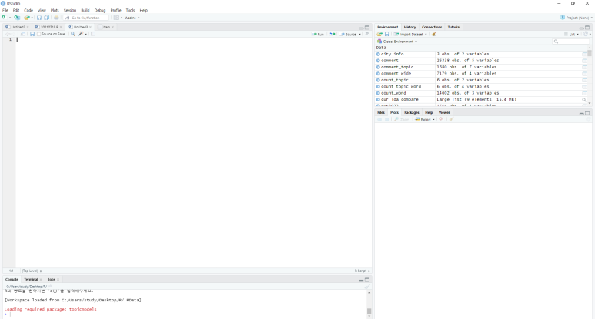The height and width of the screenshot is (319, 595).
Task: Switch to the Packages tab
Action: pos(411,112)
